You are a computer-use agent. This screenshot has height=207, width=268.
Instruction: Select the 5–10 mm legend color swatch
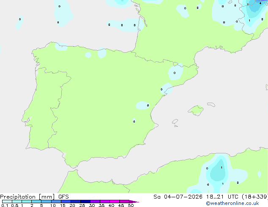46,202
